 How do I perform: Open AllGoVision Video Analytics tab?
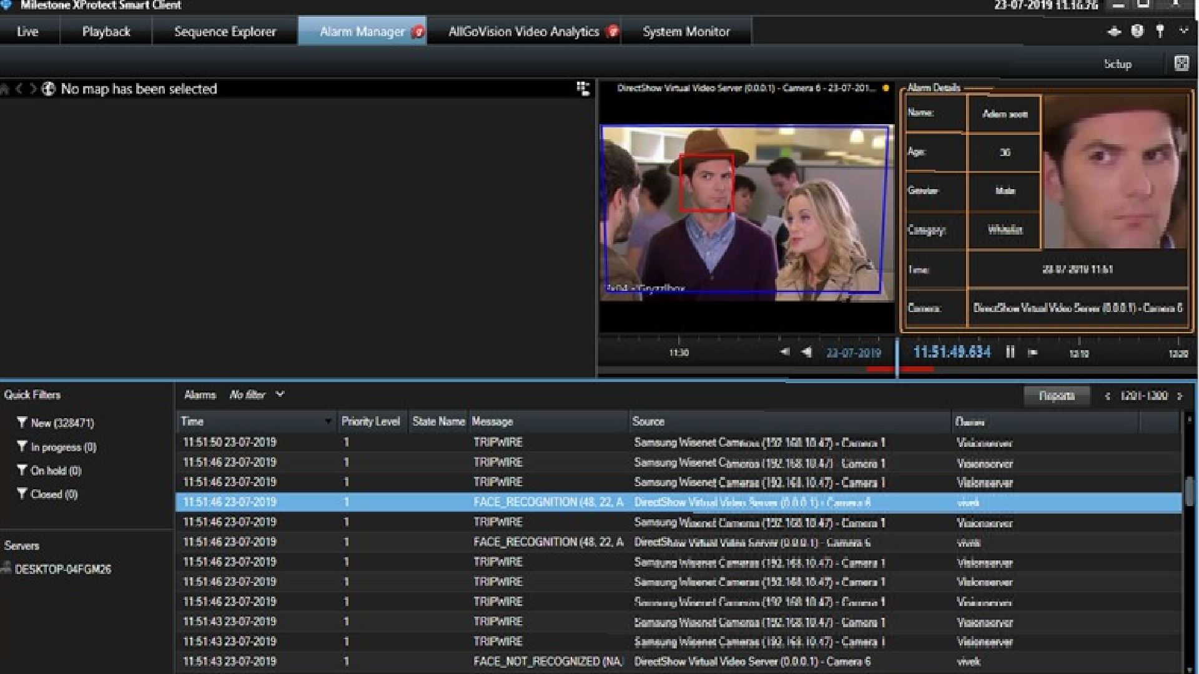pos(525,31)
